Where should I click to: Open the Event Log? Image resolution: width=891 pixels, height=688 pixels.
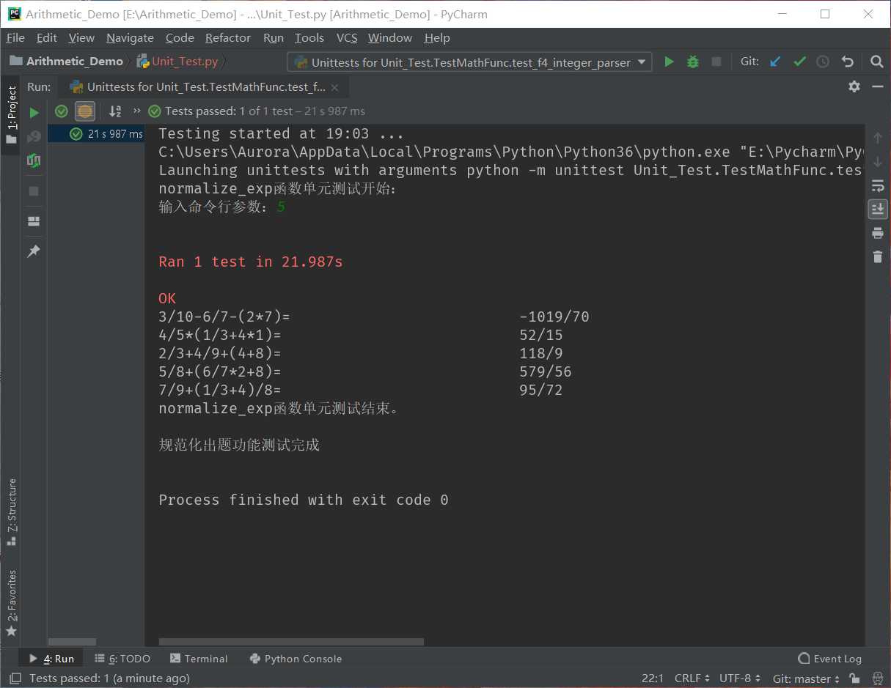(x=830, y=659)
